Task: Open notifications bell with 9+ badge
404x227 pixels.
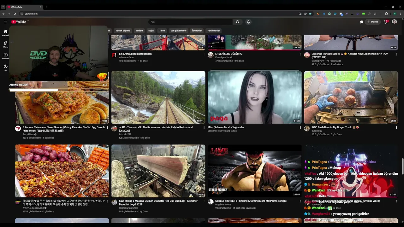Action: (385, 22)
